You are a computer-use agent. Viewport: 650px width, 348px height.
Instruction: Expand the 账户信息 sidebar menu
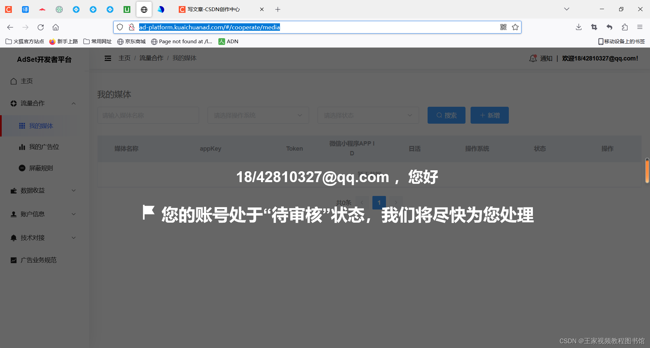(x=43, y=214)
